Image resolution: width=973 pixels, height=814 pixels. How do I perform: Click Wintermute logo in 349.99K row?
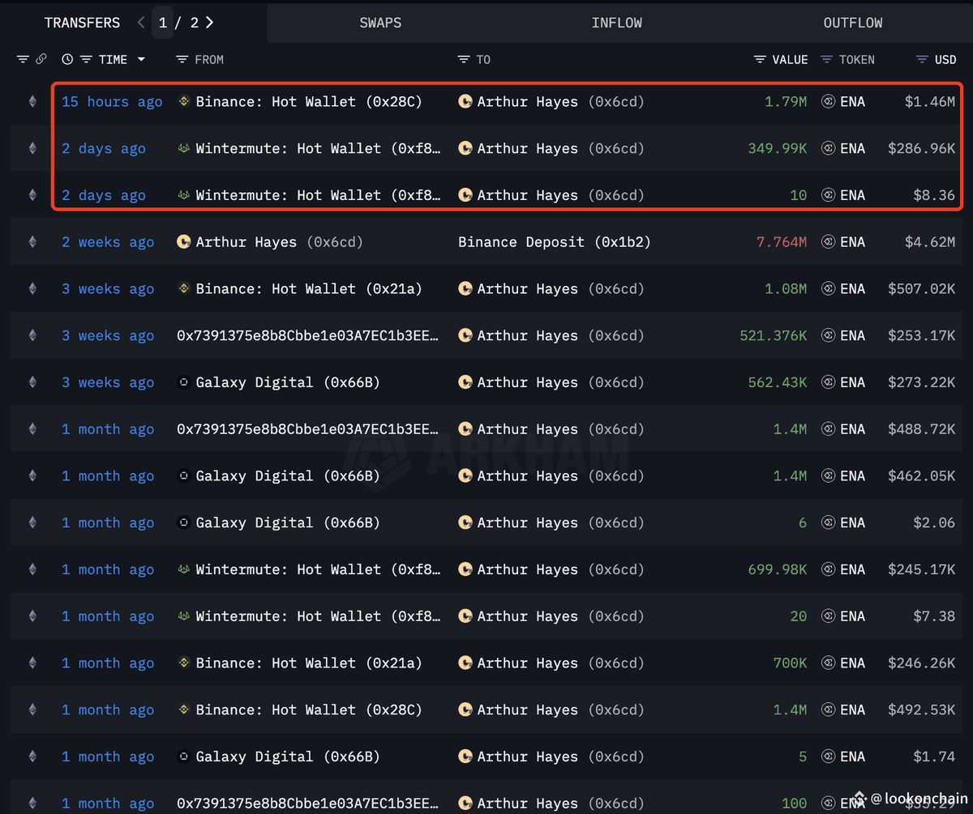click(184, 148)
